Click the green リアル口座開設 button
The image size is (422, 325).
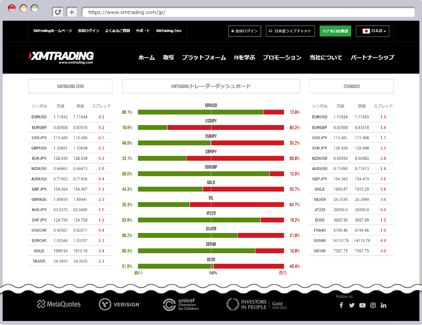coord(335,31)
